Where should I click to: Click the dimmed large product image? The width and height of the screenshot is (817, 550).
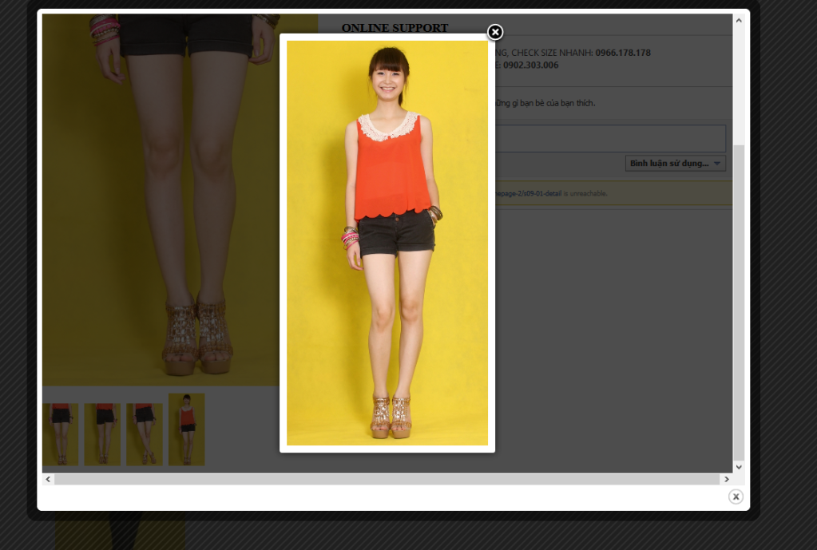pos(161,200)
